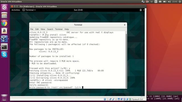Image resolution: width=182 pixels, height=102 pixels.
Task: Open guest clock Sun 23:43
Action: (x=78, y=10)
